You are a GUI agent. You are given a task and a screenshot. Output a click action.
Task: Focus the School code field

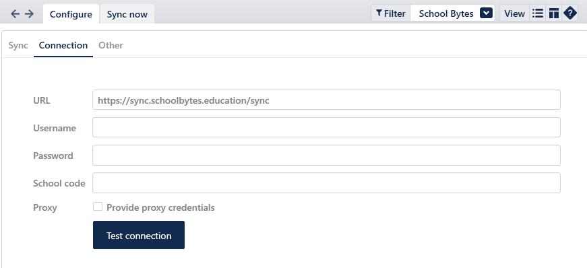click(326, 182)
